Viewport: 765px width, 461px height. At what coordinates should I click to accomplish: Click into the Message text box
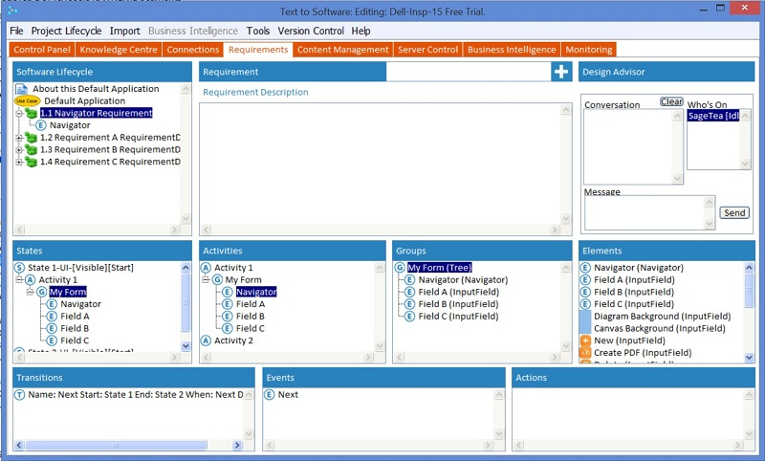[x=645, y=212]
